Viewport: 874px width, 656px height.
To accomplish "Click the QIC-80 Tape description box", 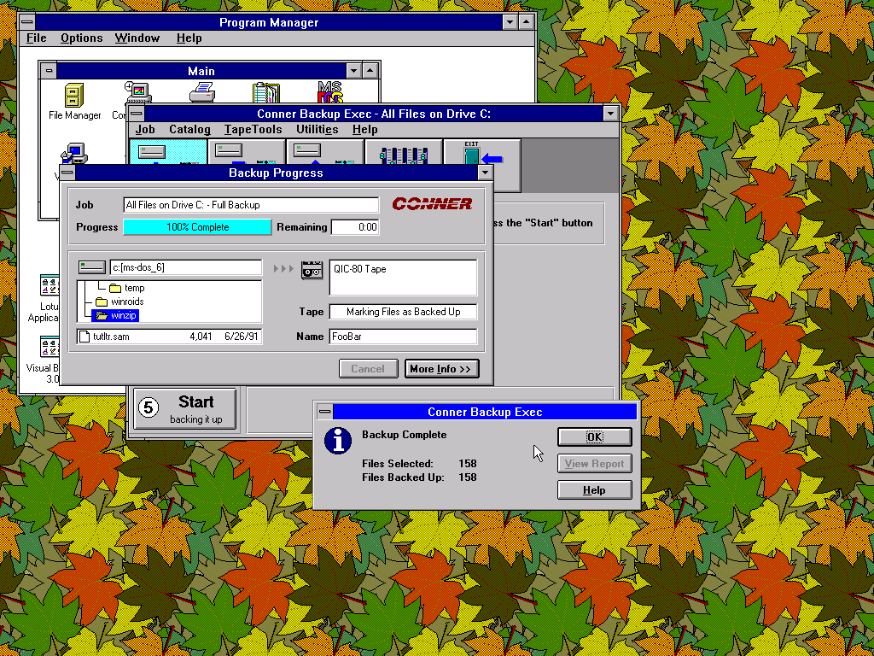I will click(403, 278).
